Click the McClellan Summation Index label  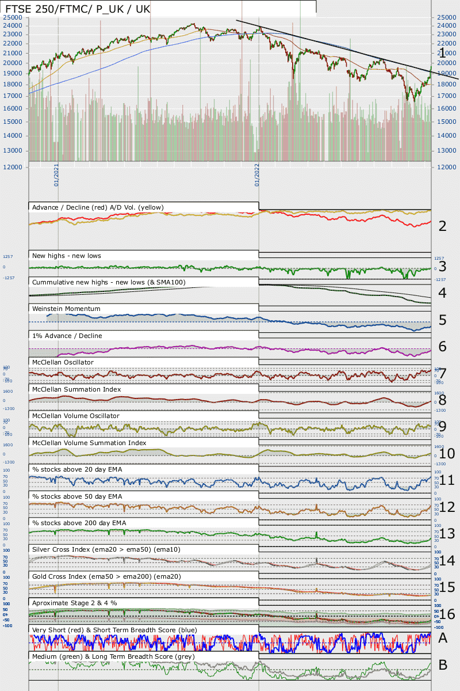click(77, 389)
